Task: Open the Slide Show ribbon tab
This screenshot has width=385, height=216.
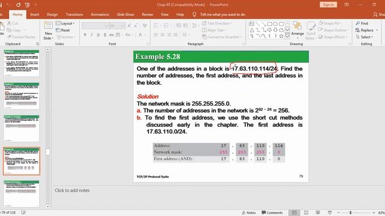Action: pyautogui.click(x=126, y=14)
